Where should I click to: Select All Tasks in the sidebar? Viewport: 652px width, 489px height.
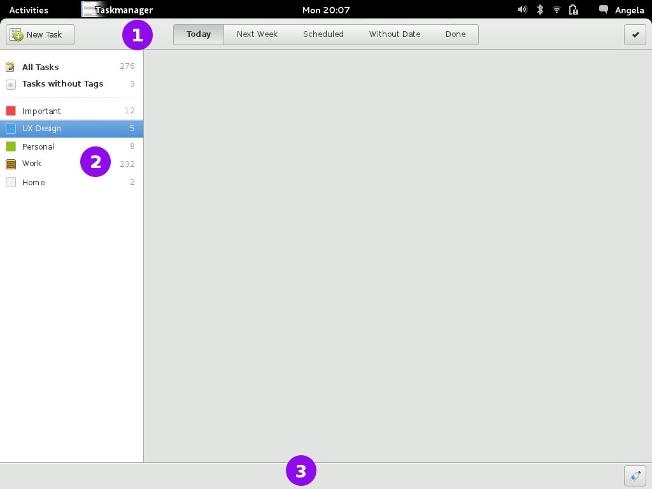pyautogui.click(x=40, y=67)
